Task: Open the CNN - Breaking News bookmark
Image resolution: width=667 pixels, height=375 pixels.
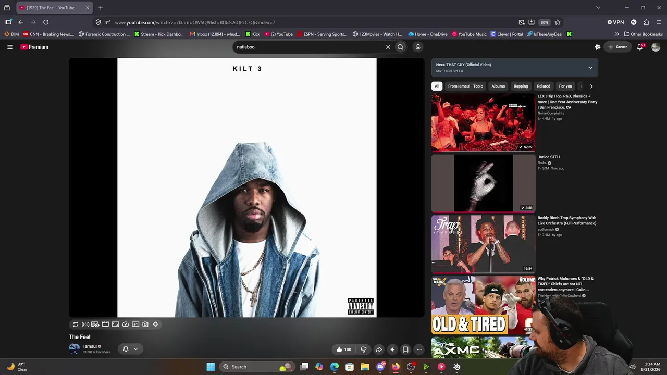Action: point(48,34)
